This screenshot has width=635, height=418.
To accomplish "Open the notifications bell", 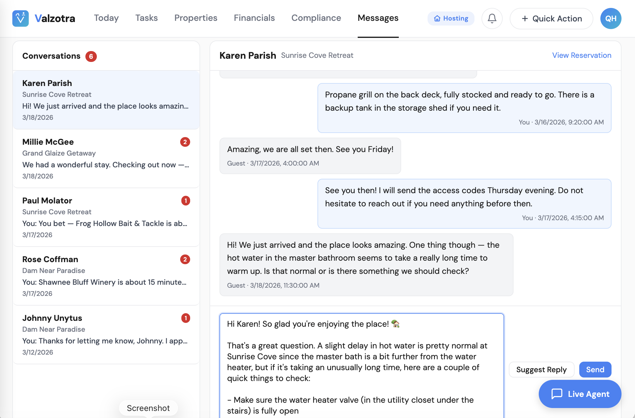I will (x=492, y=18).
